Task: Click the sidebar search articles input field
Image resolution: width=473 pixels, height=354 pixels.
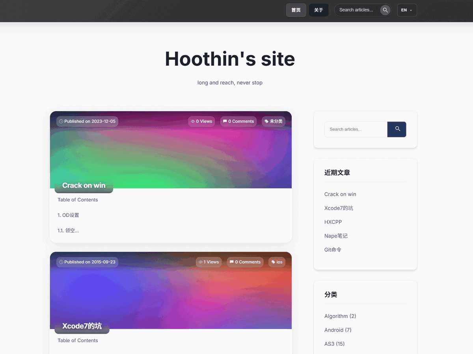Action: tap(356, 129)
